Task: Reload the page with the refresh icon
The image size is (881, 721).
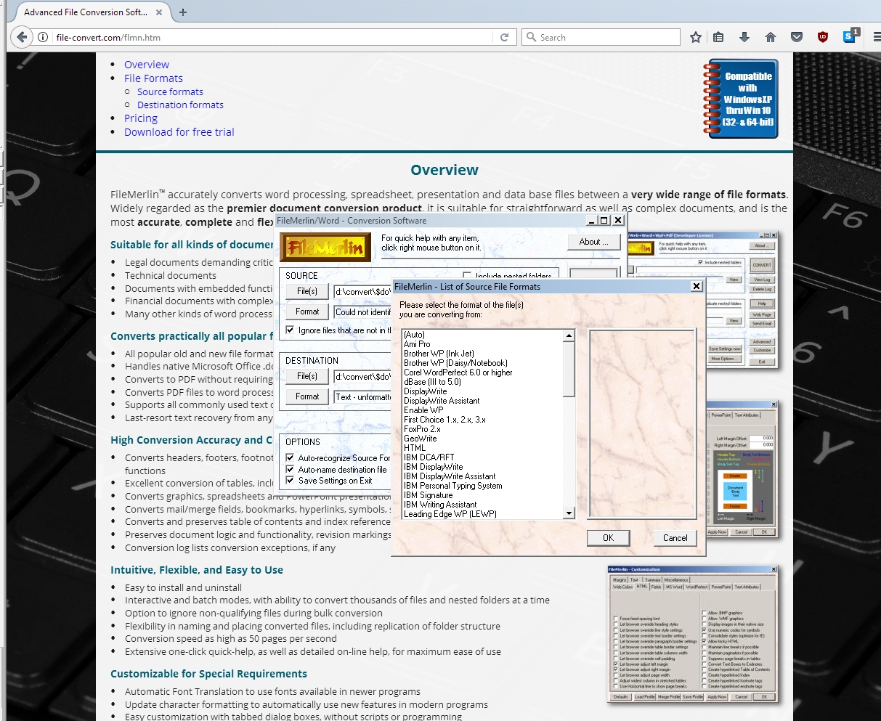Action: (504, 37)
